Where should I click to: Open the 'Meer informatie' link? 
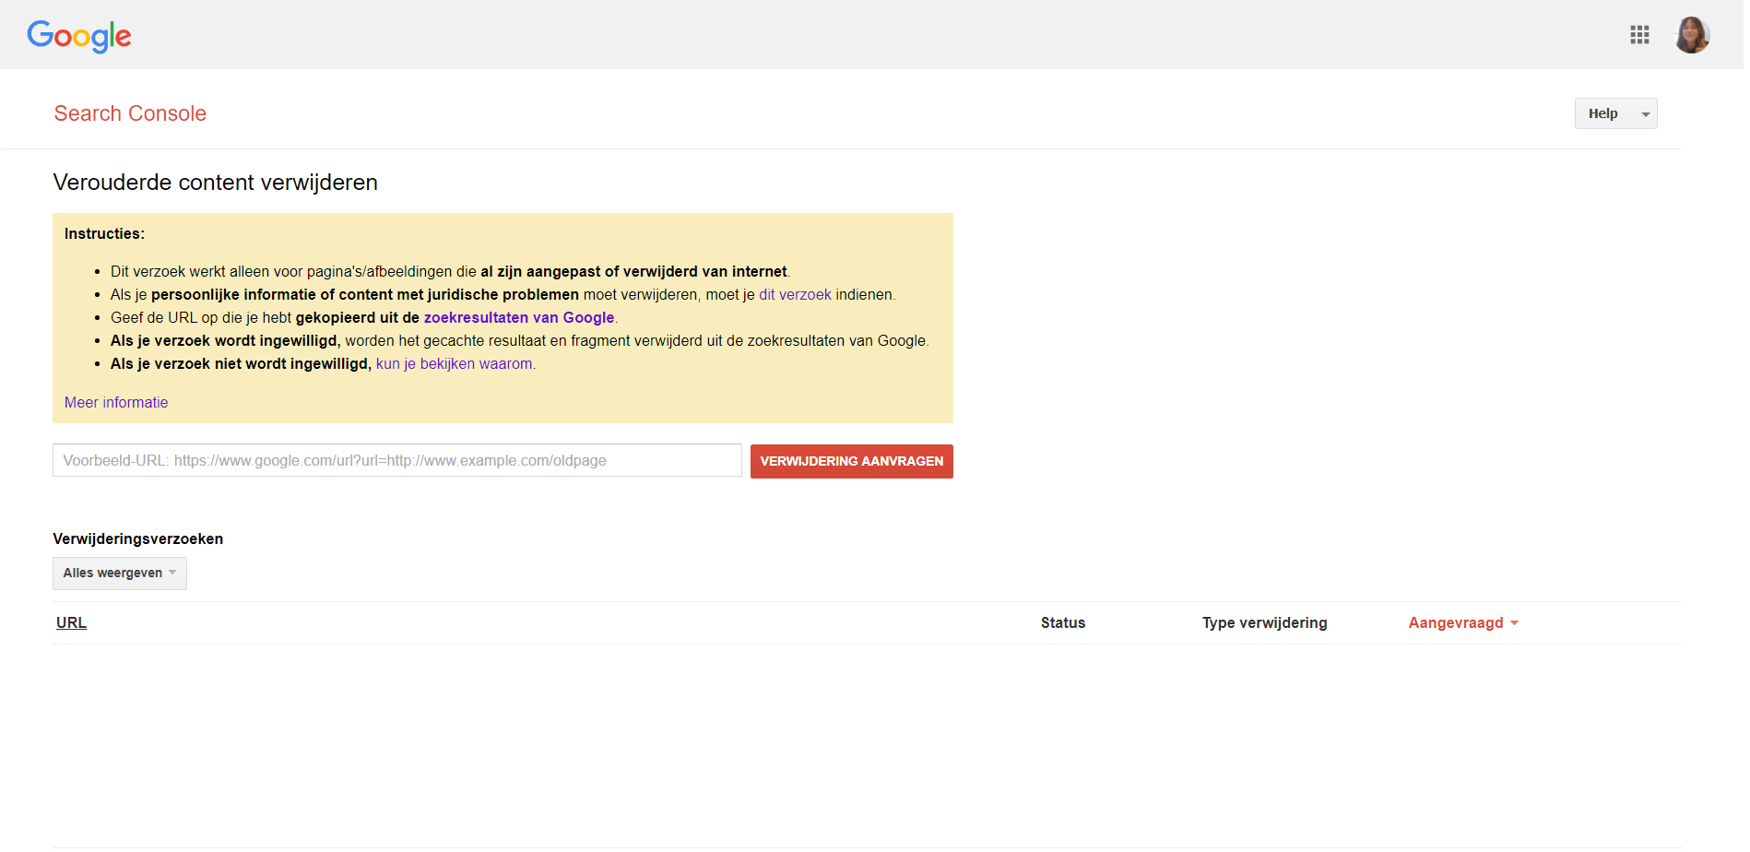click(x=116, y=403)
